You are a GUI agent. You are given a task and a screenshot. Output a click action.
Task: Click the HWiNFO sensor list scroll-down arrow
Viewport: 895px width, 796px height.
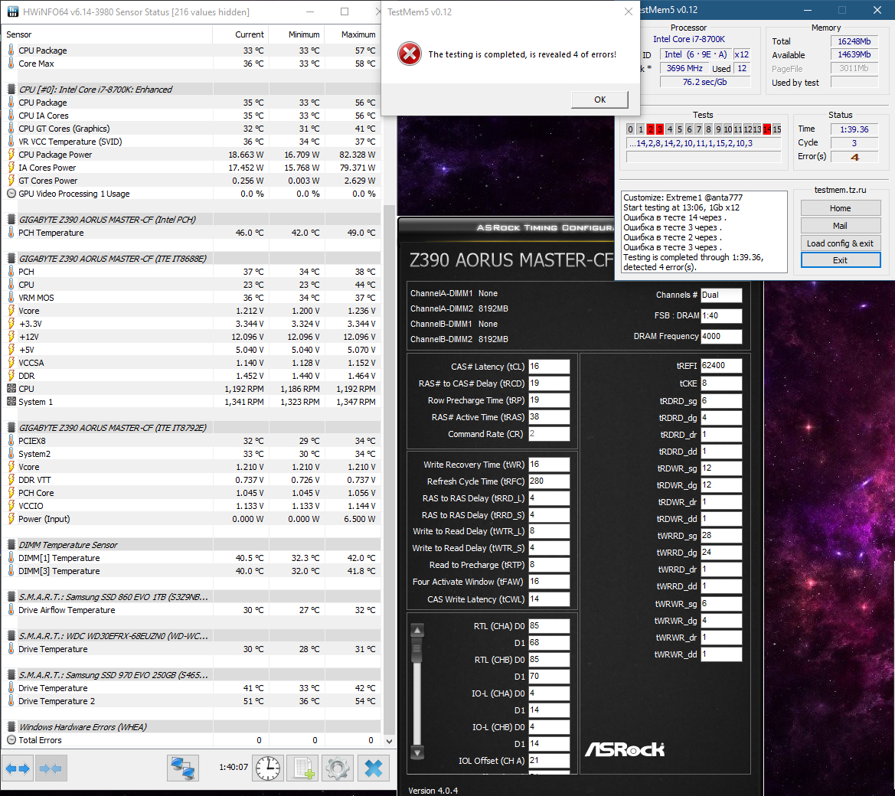coord(389,741)
